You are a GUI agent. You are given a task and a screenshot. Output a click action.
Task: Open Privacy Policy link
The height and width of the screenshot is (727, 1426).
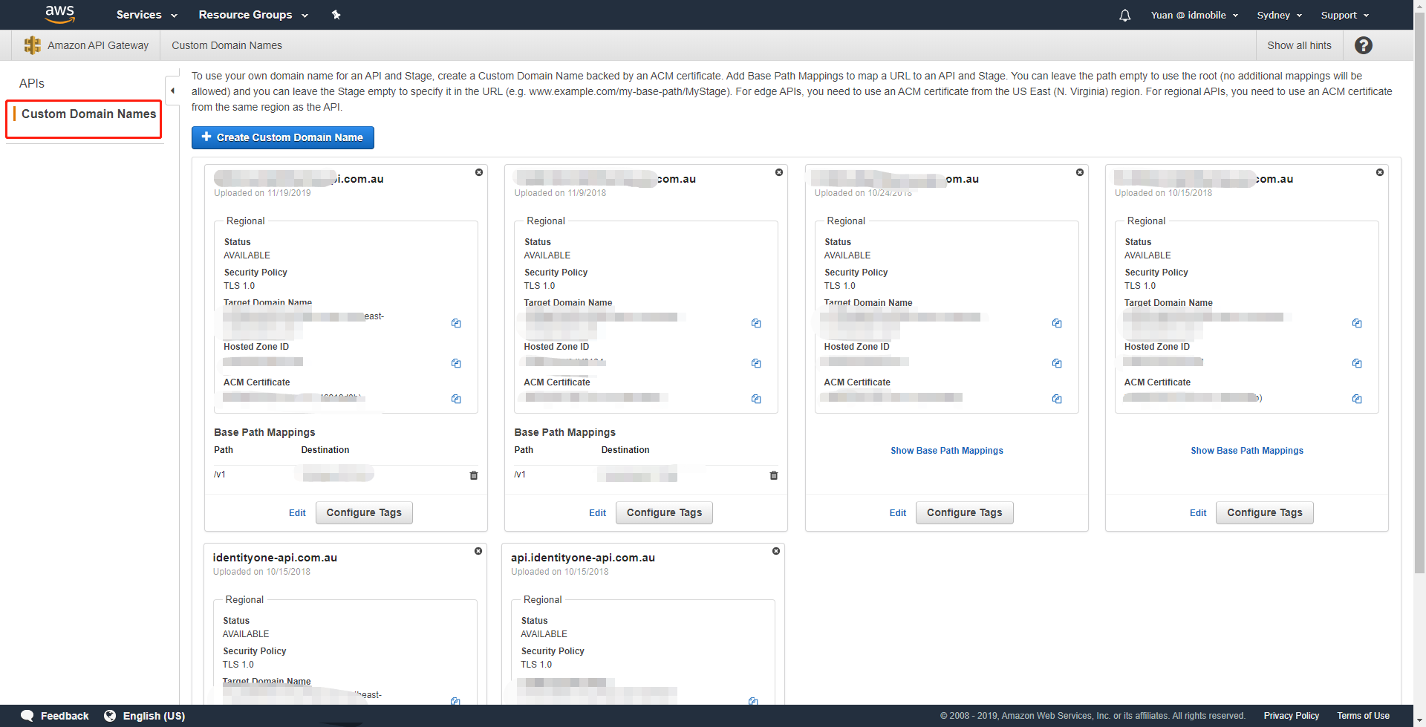tap(1292, 716)
